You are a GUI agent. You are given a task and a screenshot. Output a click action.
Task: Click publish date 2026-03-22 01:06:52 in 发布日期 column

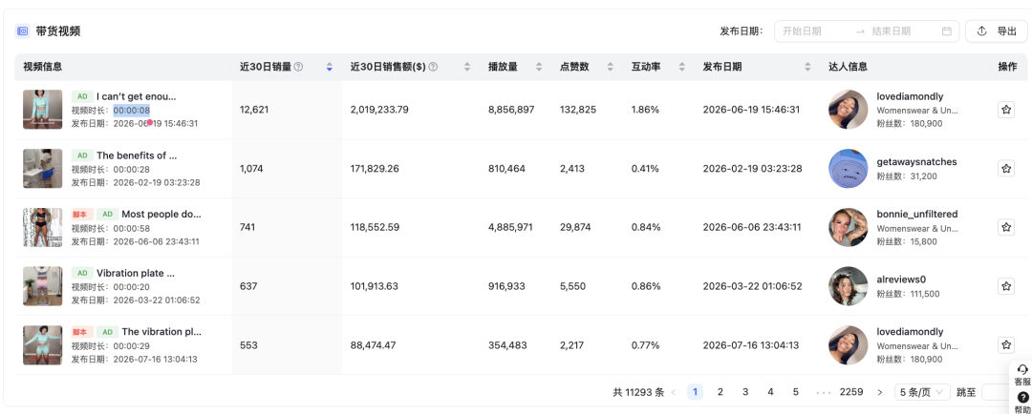click(752, 286)
